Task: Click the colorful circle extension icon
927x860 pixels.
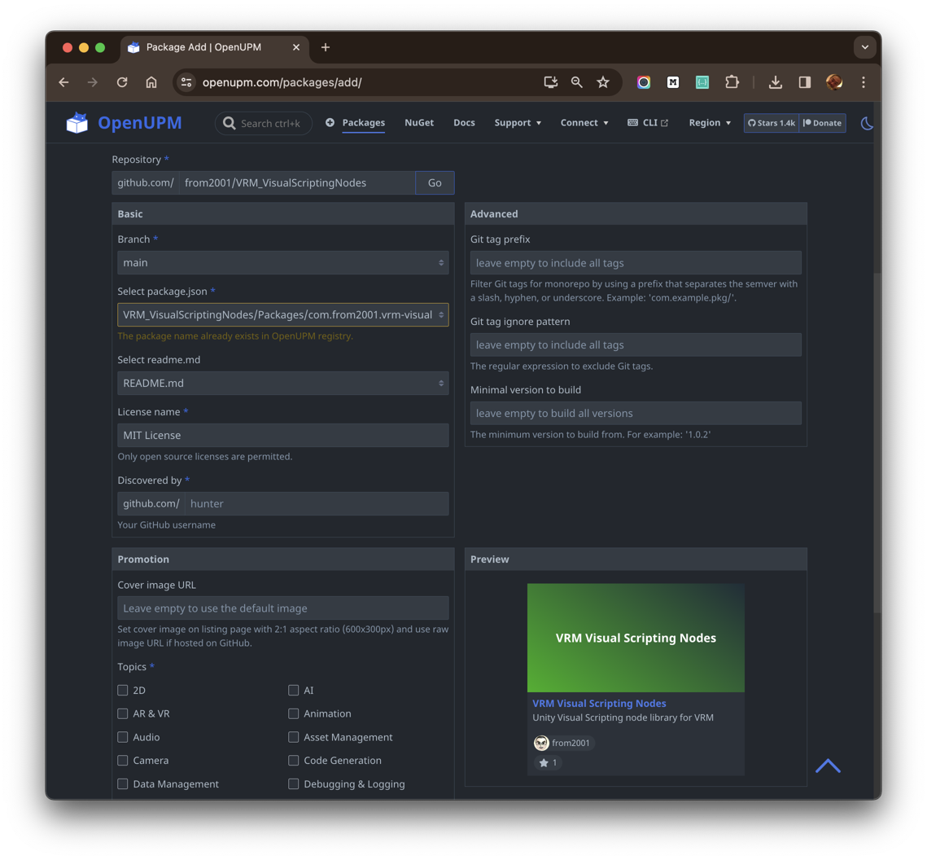Action: (x=643, y=82)
